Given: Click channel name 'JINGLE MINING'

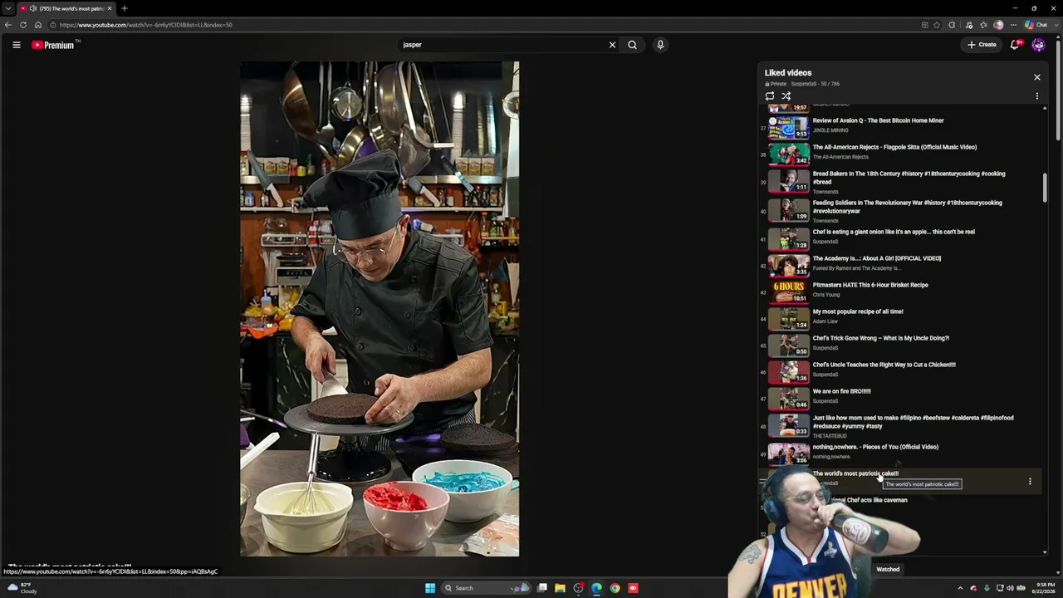Looking at the screenshot, I should coord(830,130).
